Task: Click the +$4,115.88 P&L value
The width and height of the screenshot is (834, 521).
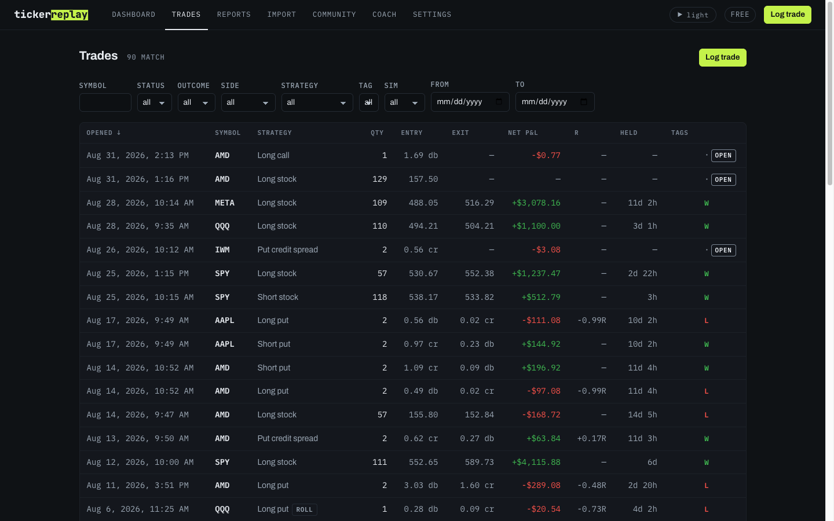Action: click(536, 462)
